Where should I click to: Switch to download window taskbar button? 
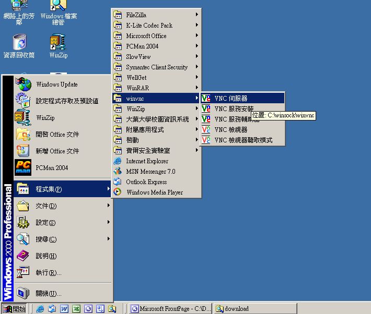click(256, 309)
